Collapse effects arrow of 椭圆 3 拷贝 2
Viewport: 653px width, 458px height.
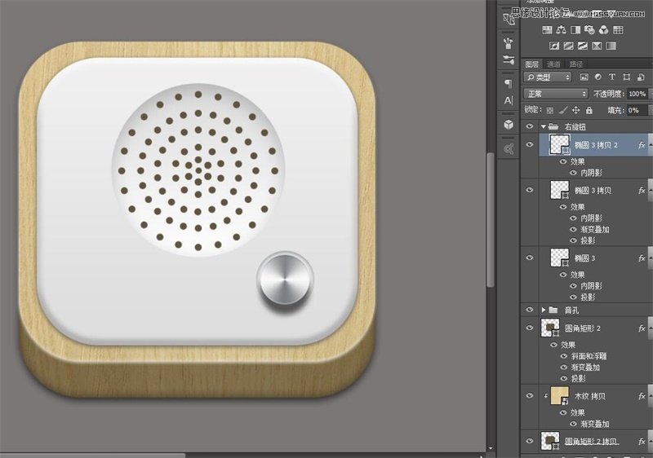[x=649, y=144]
